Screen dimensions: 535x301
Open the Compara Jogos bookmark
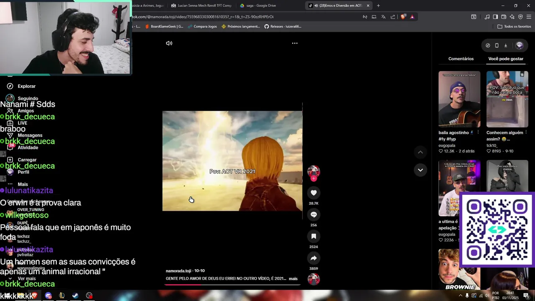point(202,26)
